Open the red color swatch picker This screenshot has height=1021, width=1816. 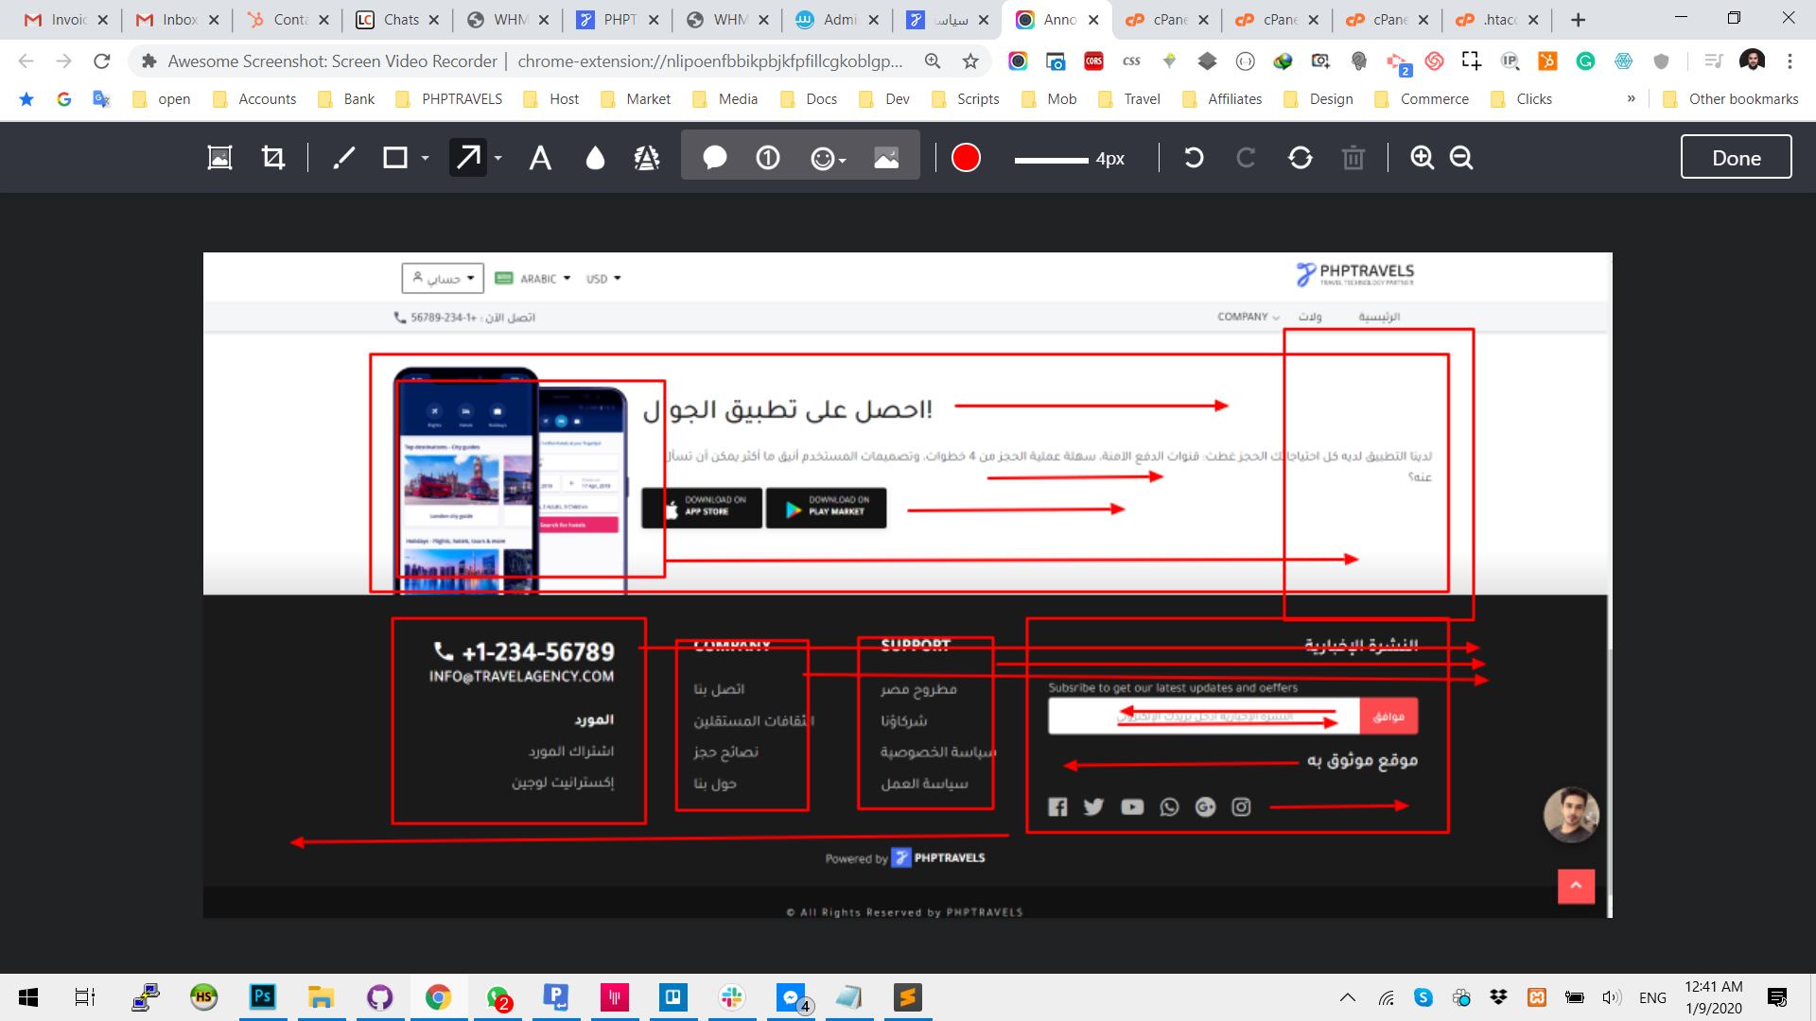[966, 158]
